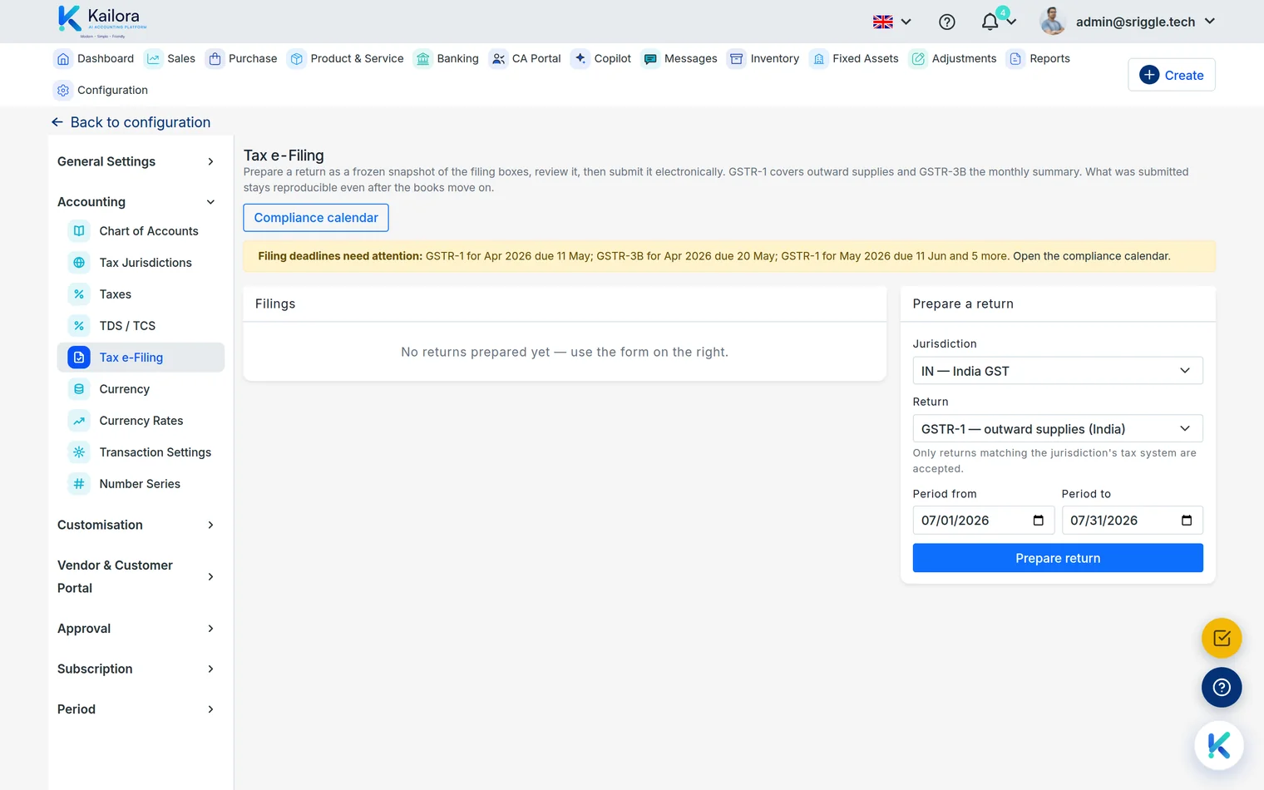Click the yellow checklist floating button

1222,639
